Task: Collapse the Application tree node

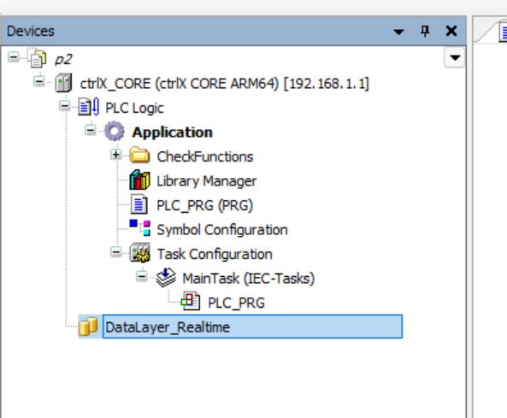Action: (91, 130)
